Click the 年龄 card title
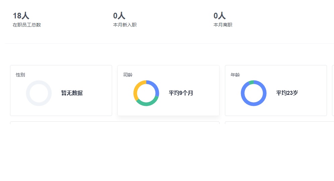This screenshot has height=181, width=334. (235, 75)
